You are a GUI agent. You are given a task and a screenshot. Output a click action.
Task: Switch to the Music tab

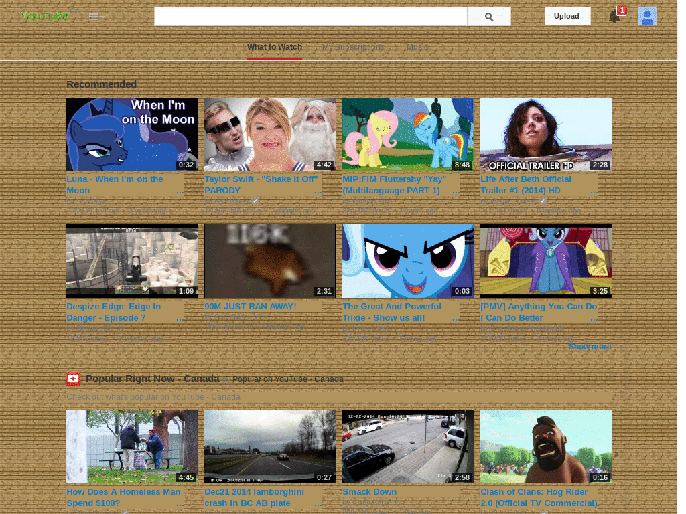417,48
